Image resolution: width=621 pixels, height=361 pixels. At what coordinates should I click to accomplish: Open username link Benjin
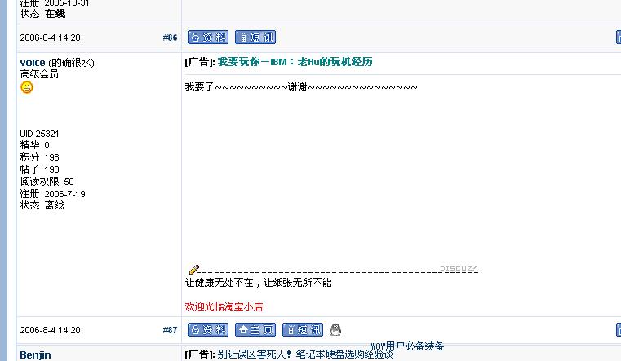pyautogui.click(x=35, y=355)
